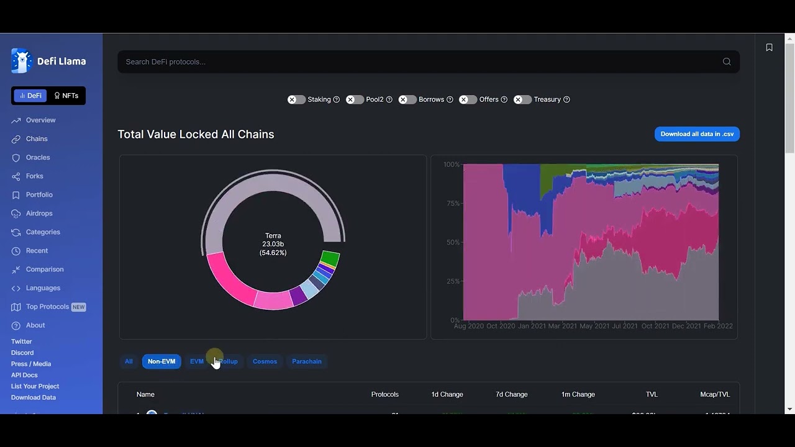Sort by the 1d Change column
The image size is (795, 447).
[x=447, y=395]
